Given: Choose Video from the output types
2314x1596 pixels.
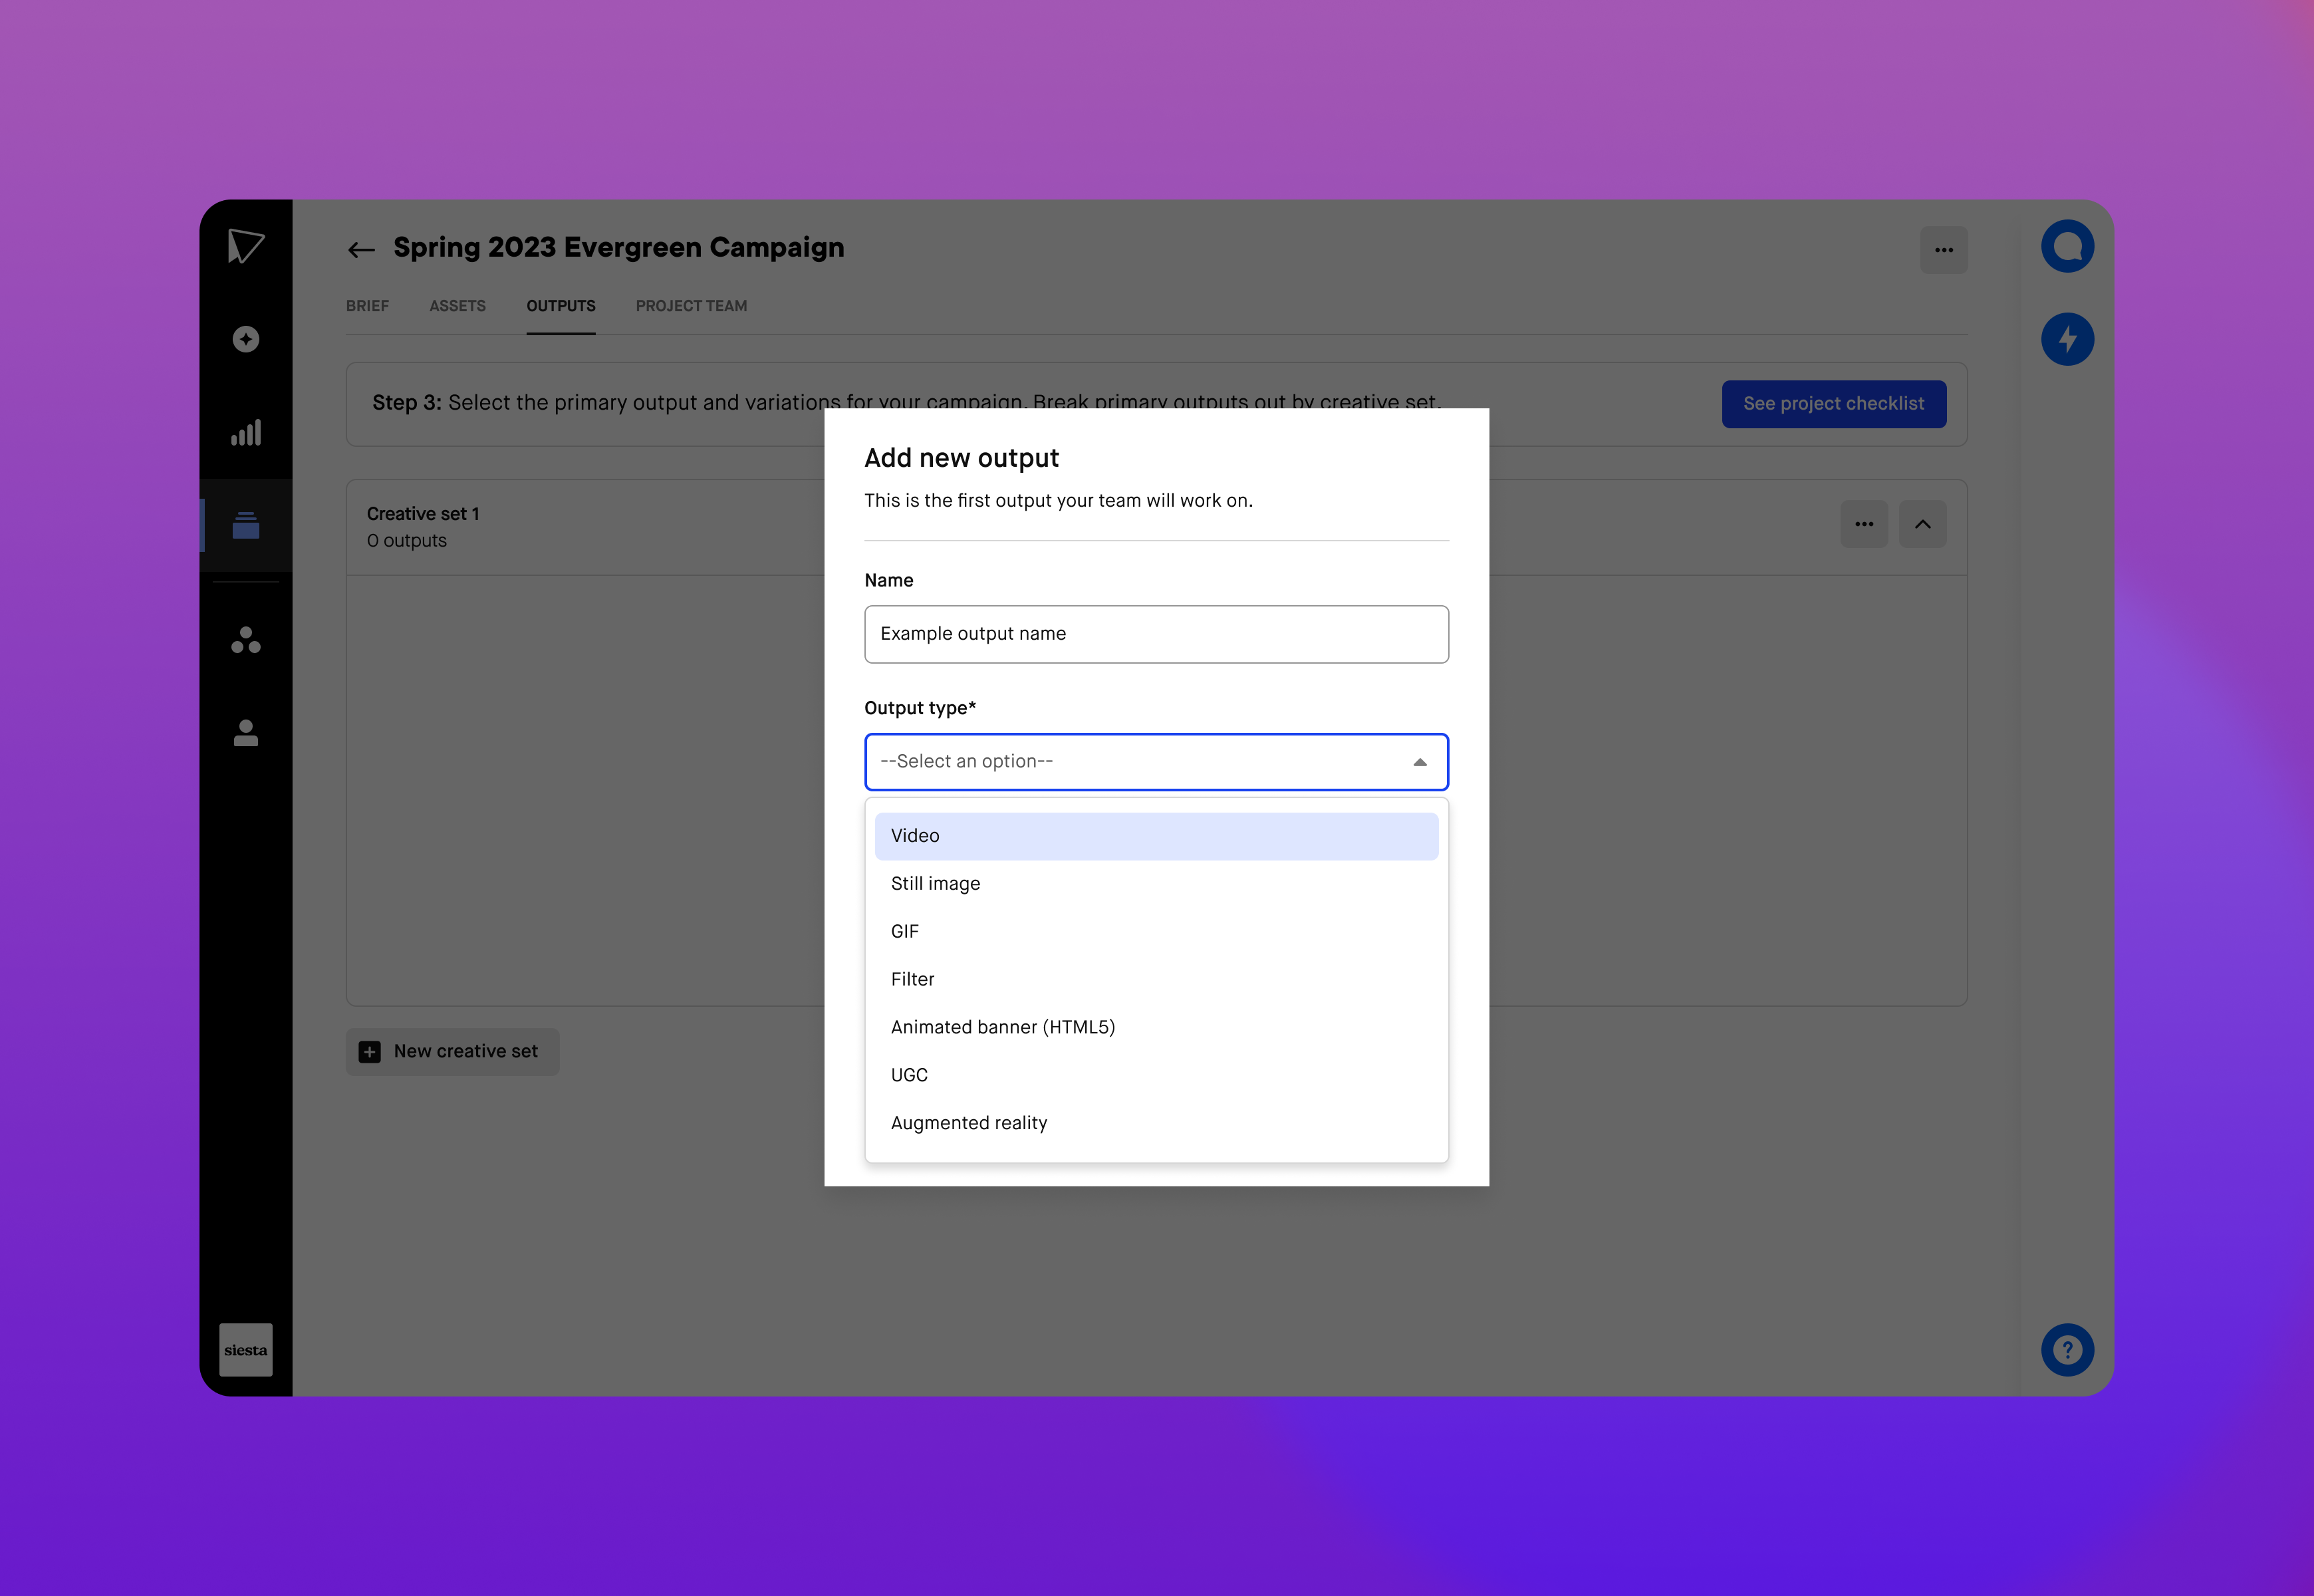Looking at the screenshot, I should pyautogui.click(x=1156, y=836).
